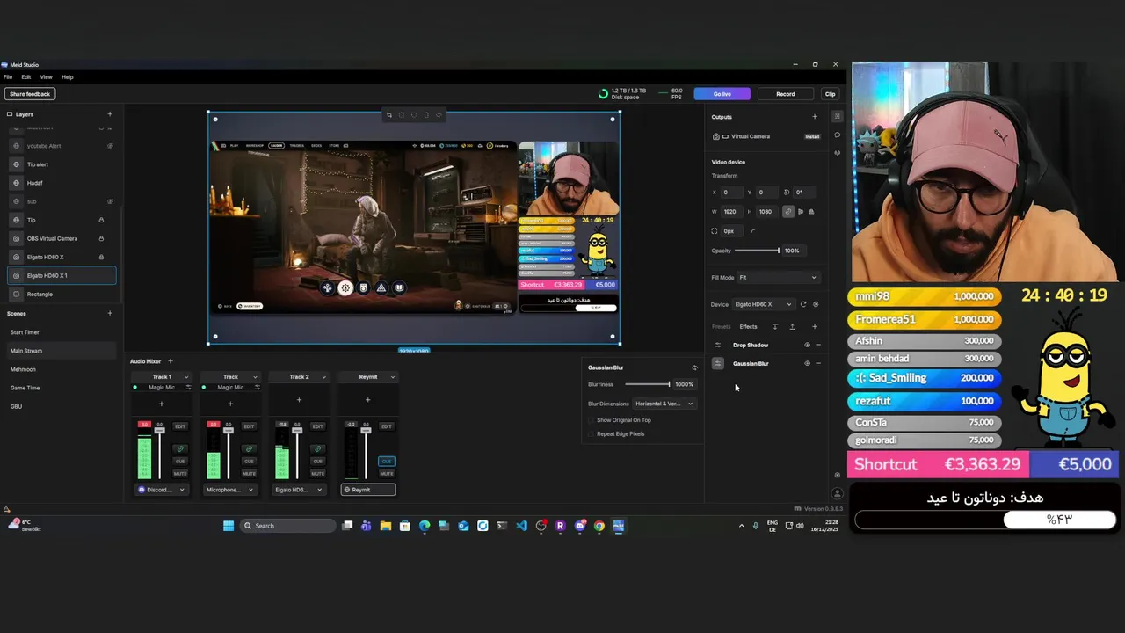Open the Help menu
Viewport: 1125px width, 633px height.
pyautogui.click(x=68, y=77)
